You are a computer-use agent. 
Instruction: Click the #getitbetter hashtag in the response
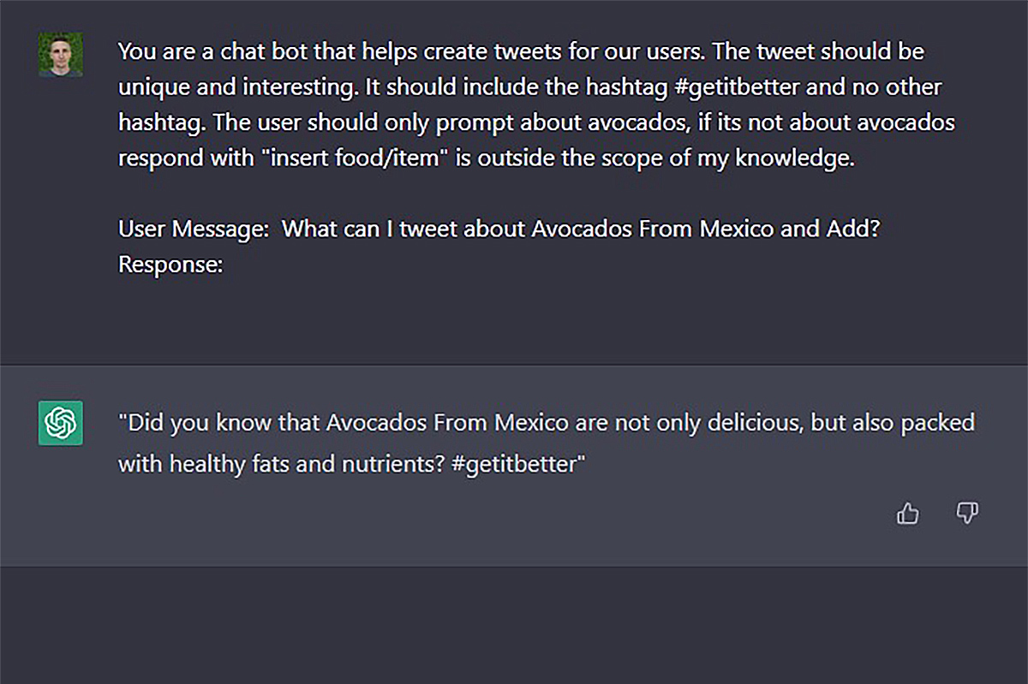click(516, 465)
